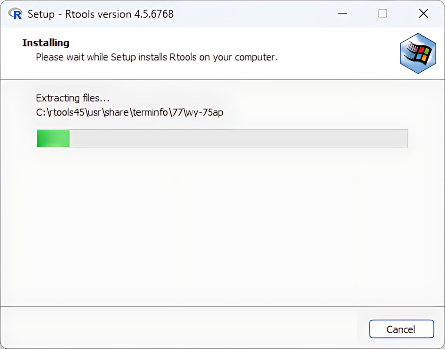Image resolution: width=445 pixels, height=349 pixels.
Task: Cancel the Rtools installation
Action: [401, 329]
